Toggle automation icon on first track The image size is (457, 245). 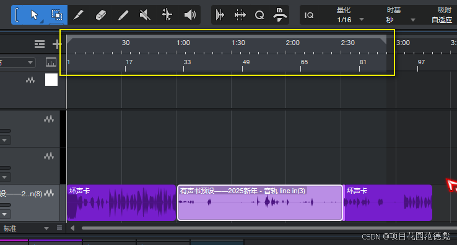pos(30,80)
